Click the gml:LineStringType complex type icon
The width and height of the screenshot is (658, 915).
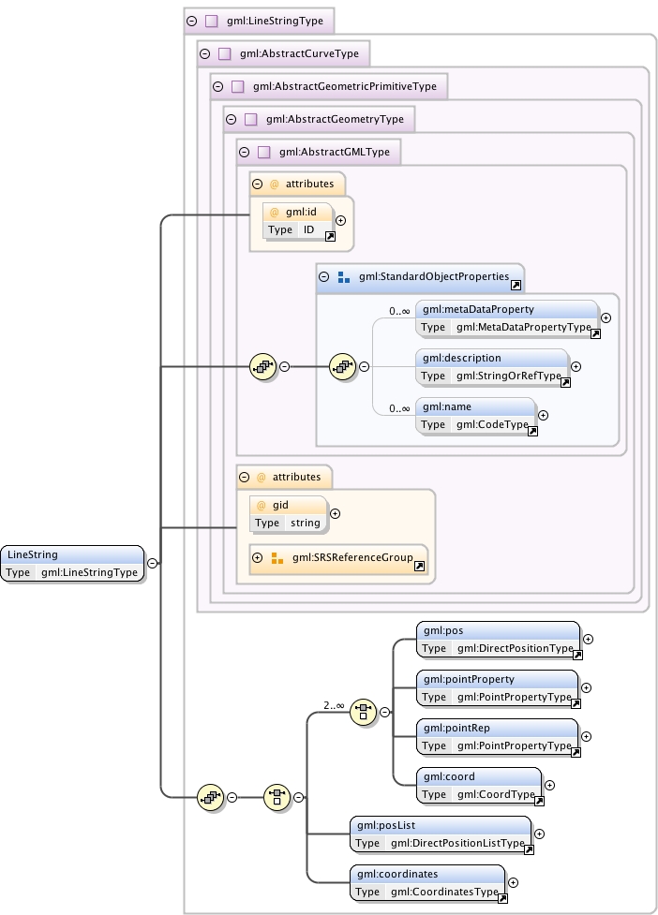point(211,21)
